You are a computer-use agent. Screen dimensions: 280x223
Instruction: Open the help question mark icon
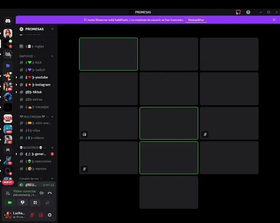pyautogui.click(x=248, y=12)
